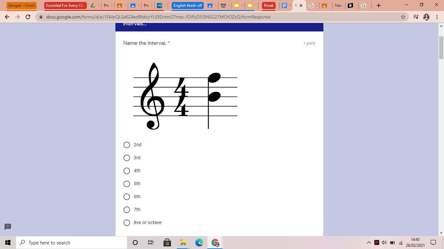Select the 2nd interval option
This screenshot has height=249, width=444.
(127, 145)
